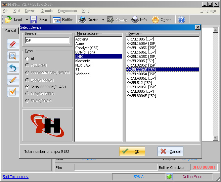Viewport: 221px width, 182px height.
Task: Open the Load dropdown arrow
Action: tap(27, 20)
